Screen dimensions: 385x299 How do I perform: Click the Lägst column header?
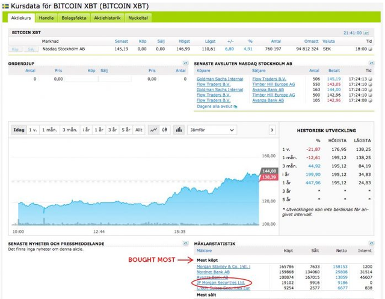point(210,41)
